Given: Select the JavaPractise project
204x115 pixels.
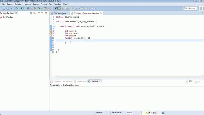Looking at the screenshot, I should click(x=8, y=17).
